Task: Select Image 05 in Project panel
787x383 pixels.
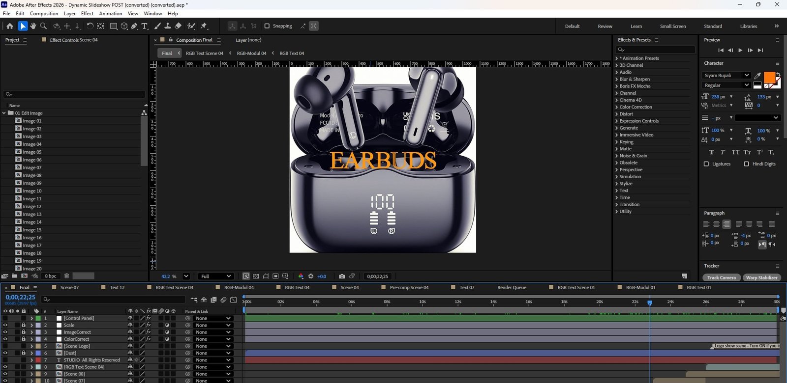Action: 32,152
